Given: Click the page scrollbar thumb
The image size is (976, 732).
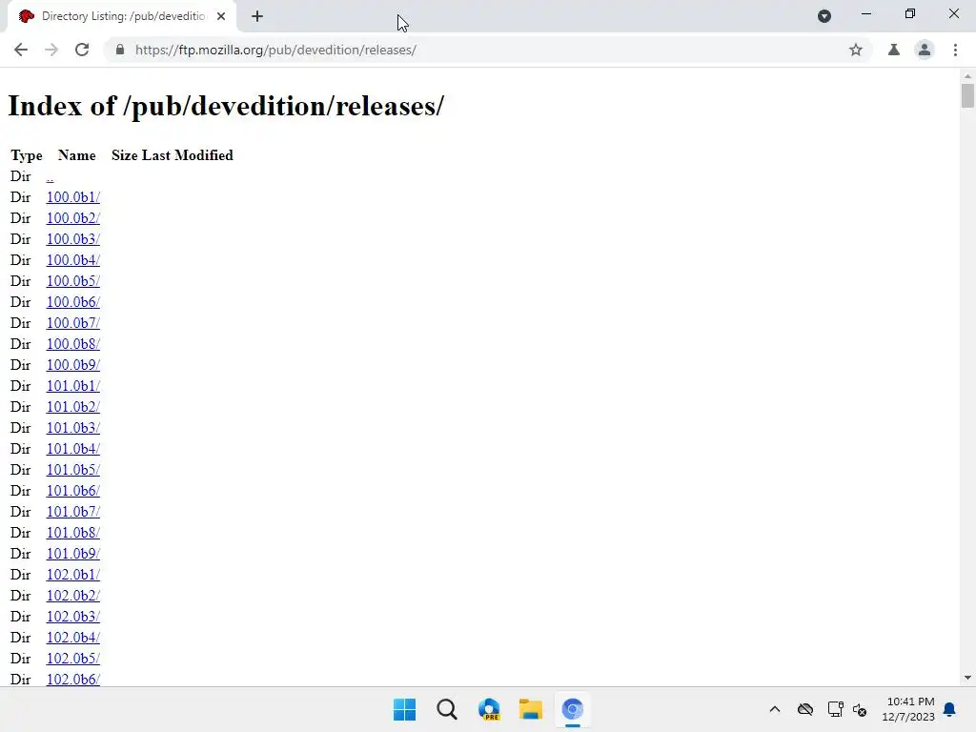Looking at the screenshot, I should 967,96.
